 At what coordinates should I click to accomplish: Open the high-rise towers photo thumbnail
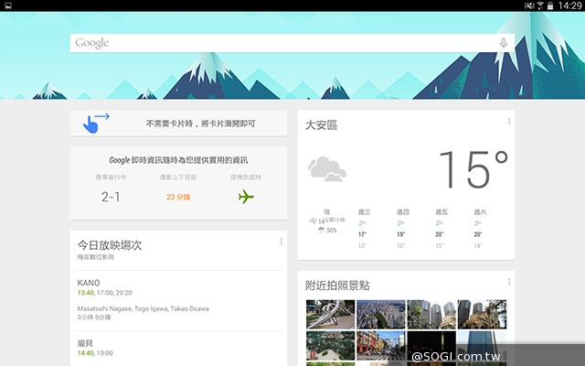[x=431, y=314]
